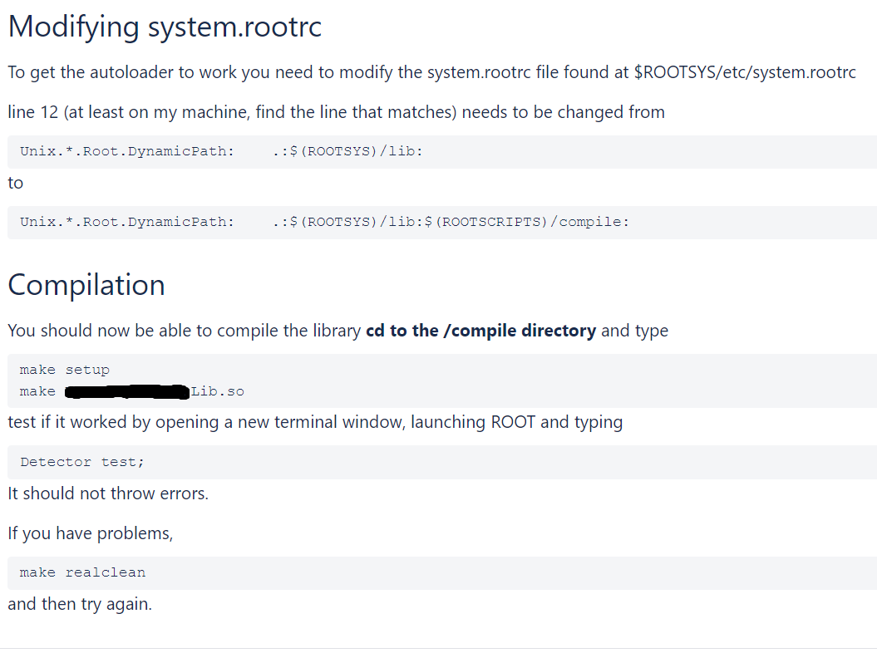Screen dimensions: 877x653
Task: Click the black redacted bar in the make command
Action: pyautogui.click(x=126, y=391)
